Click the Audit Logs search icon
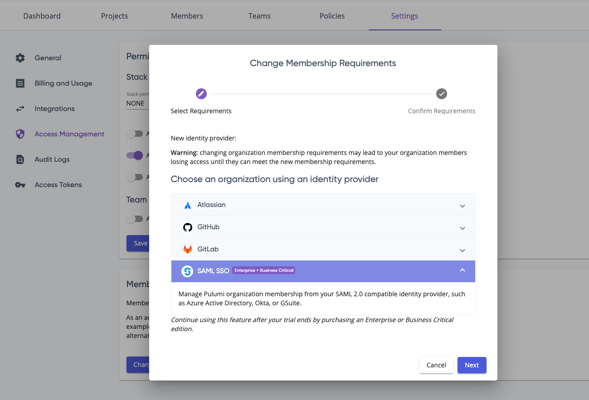The height and width of the screenshot is (400, 589). [20, 159]
